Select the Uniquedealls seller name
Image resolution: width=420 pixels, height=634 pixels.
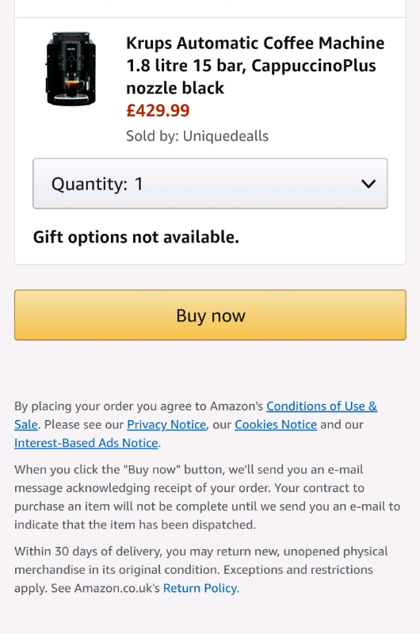[226, 136]
